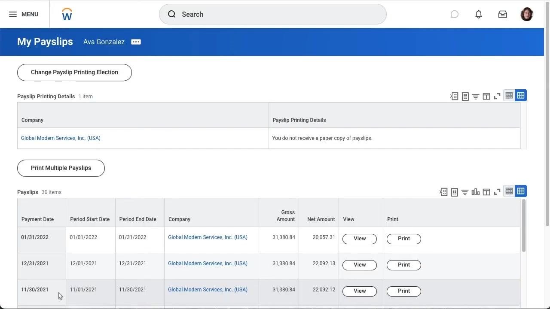The image size is (550, 309).
Task: View the 01/31/2022 payslip
Action: pyautogui.click(x=360, y=239)
